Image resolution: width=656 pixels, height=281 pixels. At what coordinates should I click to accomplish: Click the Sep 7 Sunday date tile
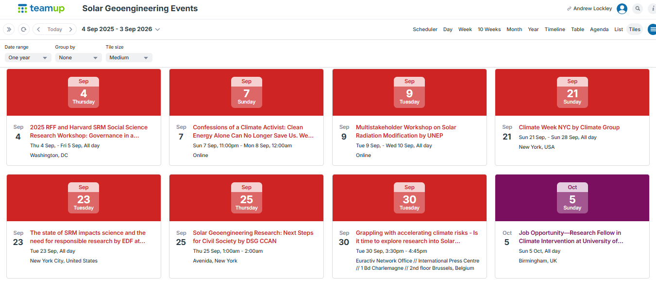[x=246, y=92]
